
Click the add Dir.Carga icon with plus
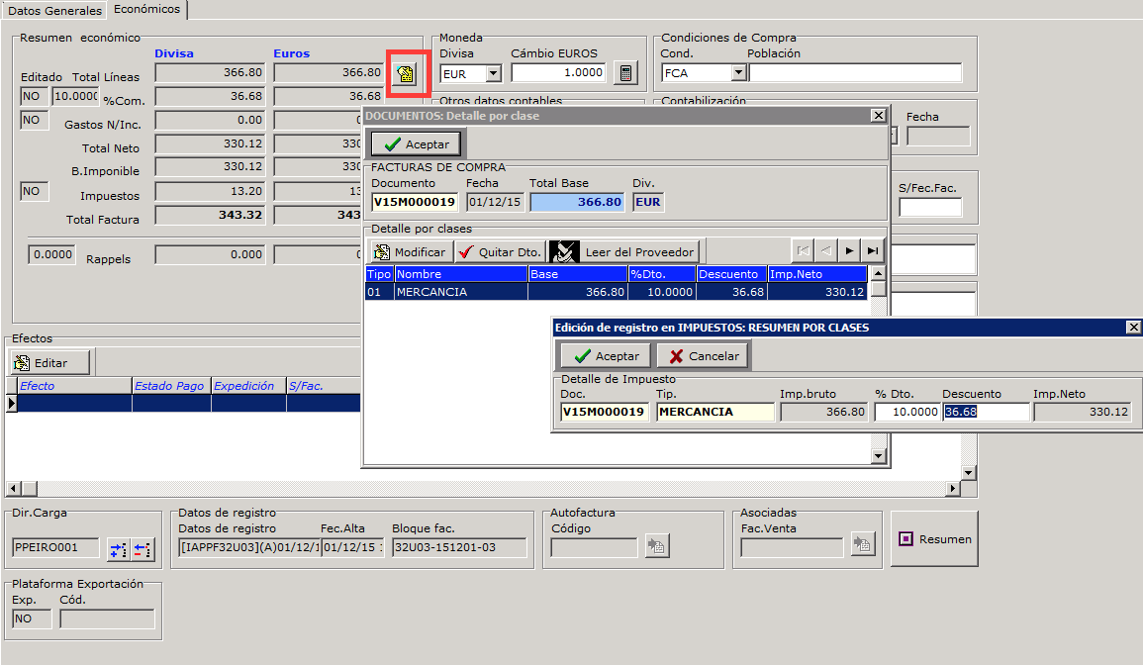tap(119, 548)
